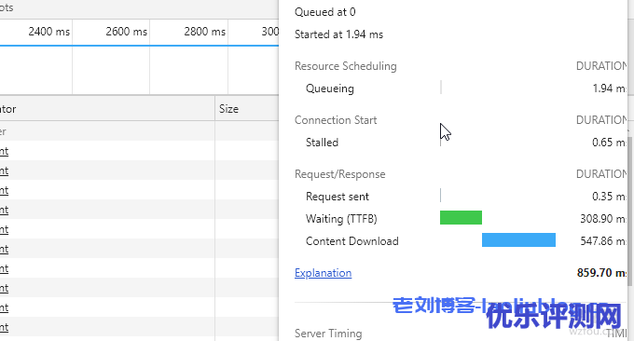The height and width of the screenshot is (341, 634).
Task: Click the Connection Start section heading
Action: [336, 120]
